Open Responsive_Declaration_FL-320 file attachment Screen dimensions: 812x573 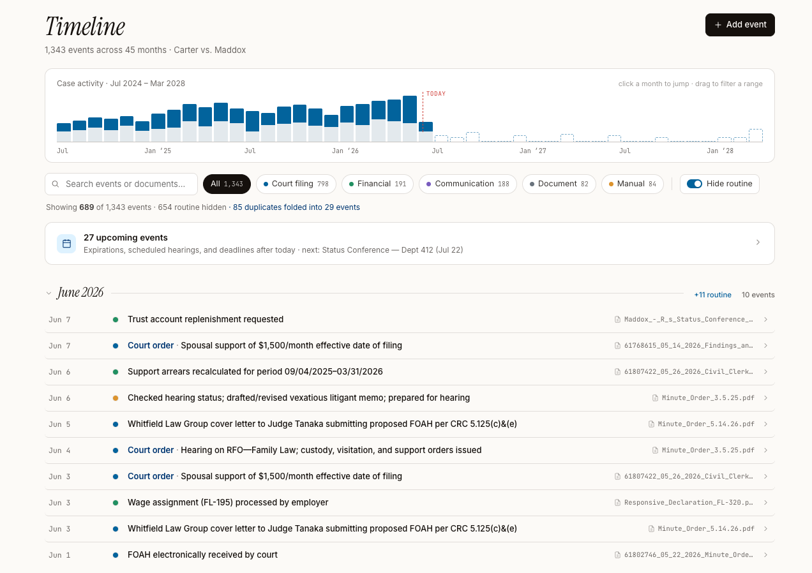click(684, 502)
